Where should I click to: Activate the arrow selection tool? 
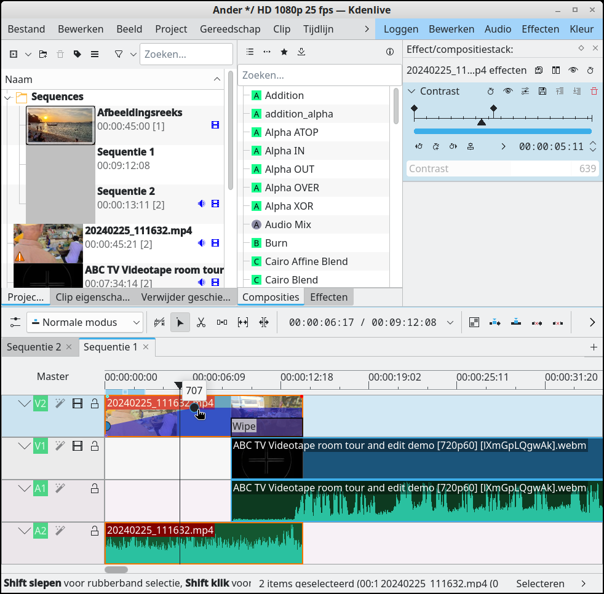[180, 322]
